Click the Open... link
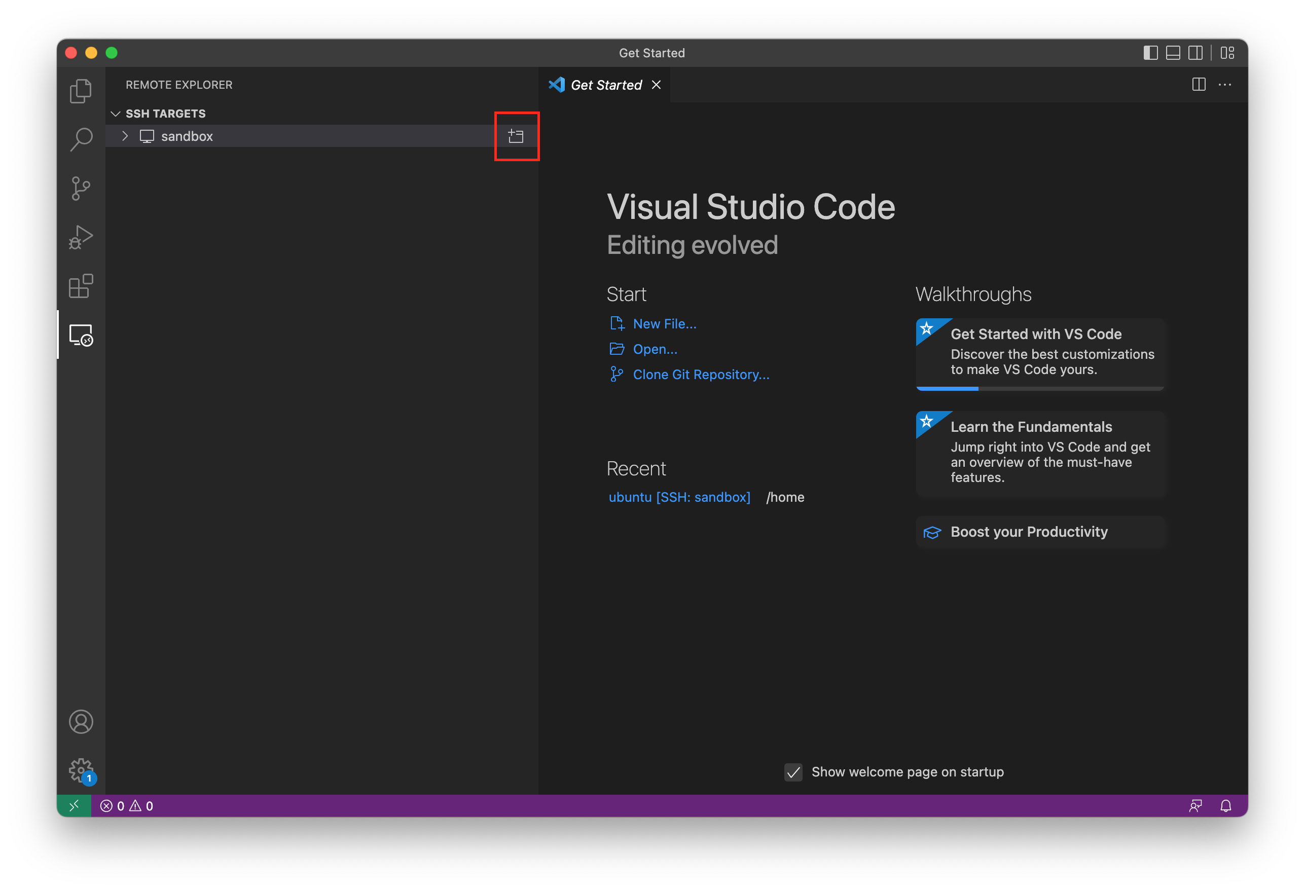This screenshot has height=892, width=1305. coord(655,349)
